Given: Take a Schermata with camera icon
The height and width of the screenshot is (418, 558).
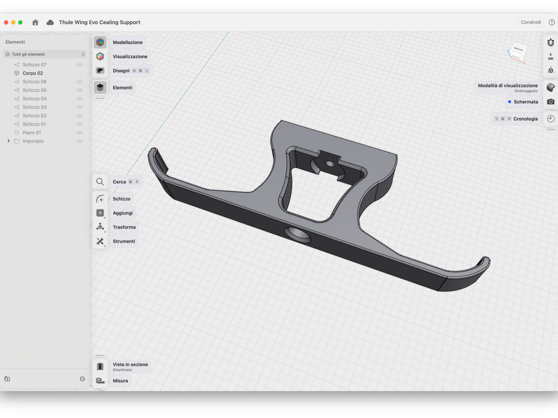Looking at the screenshot, I should (x=550, y=102).
